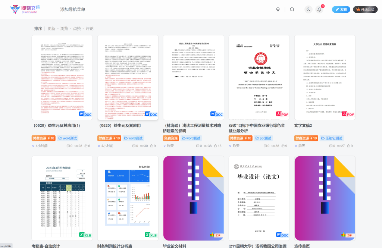Toggle dark mode with the moon icon
This screenshot has height=248, width=382.
[308, 9]
